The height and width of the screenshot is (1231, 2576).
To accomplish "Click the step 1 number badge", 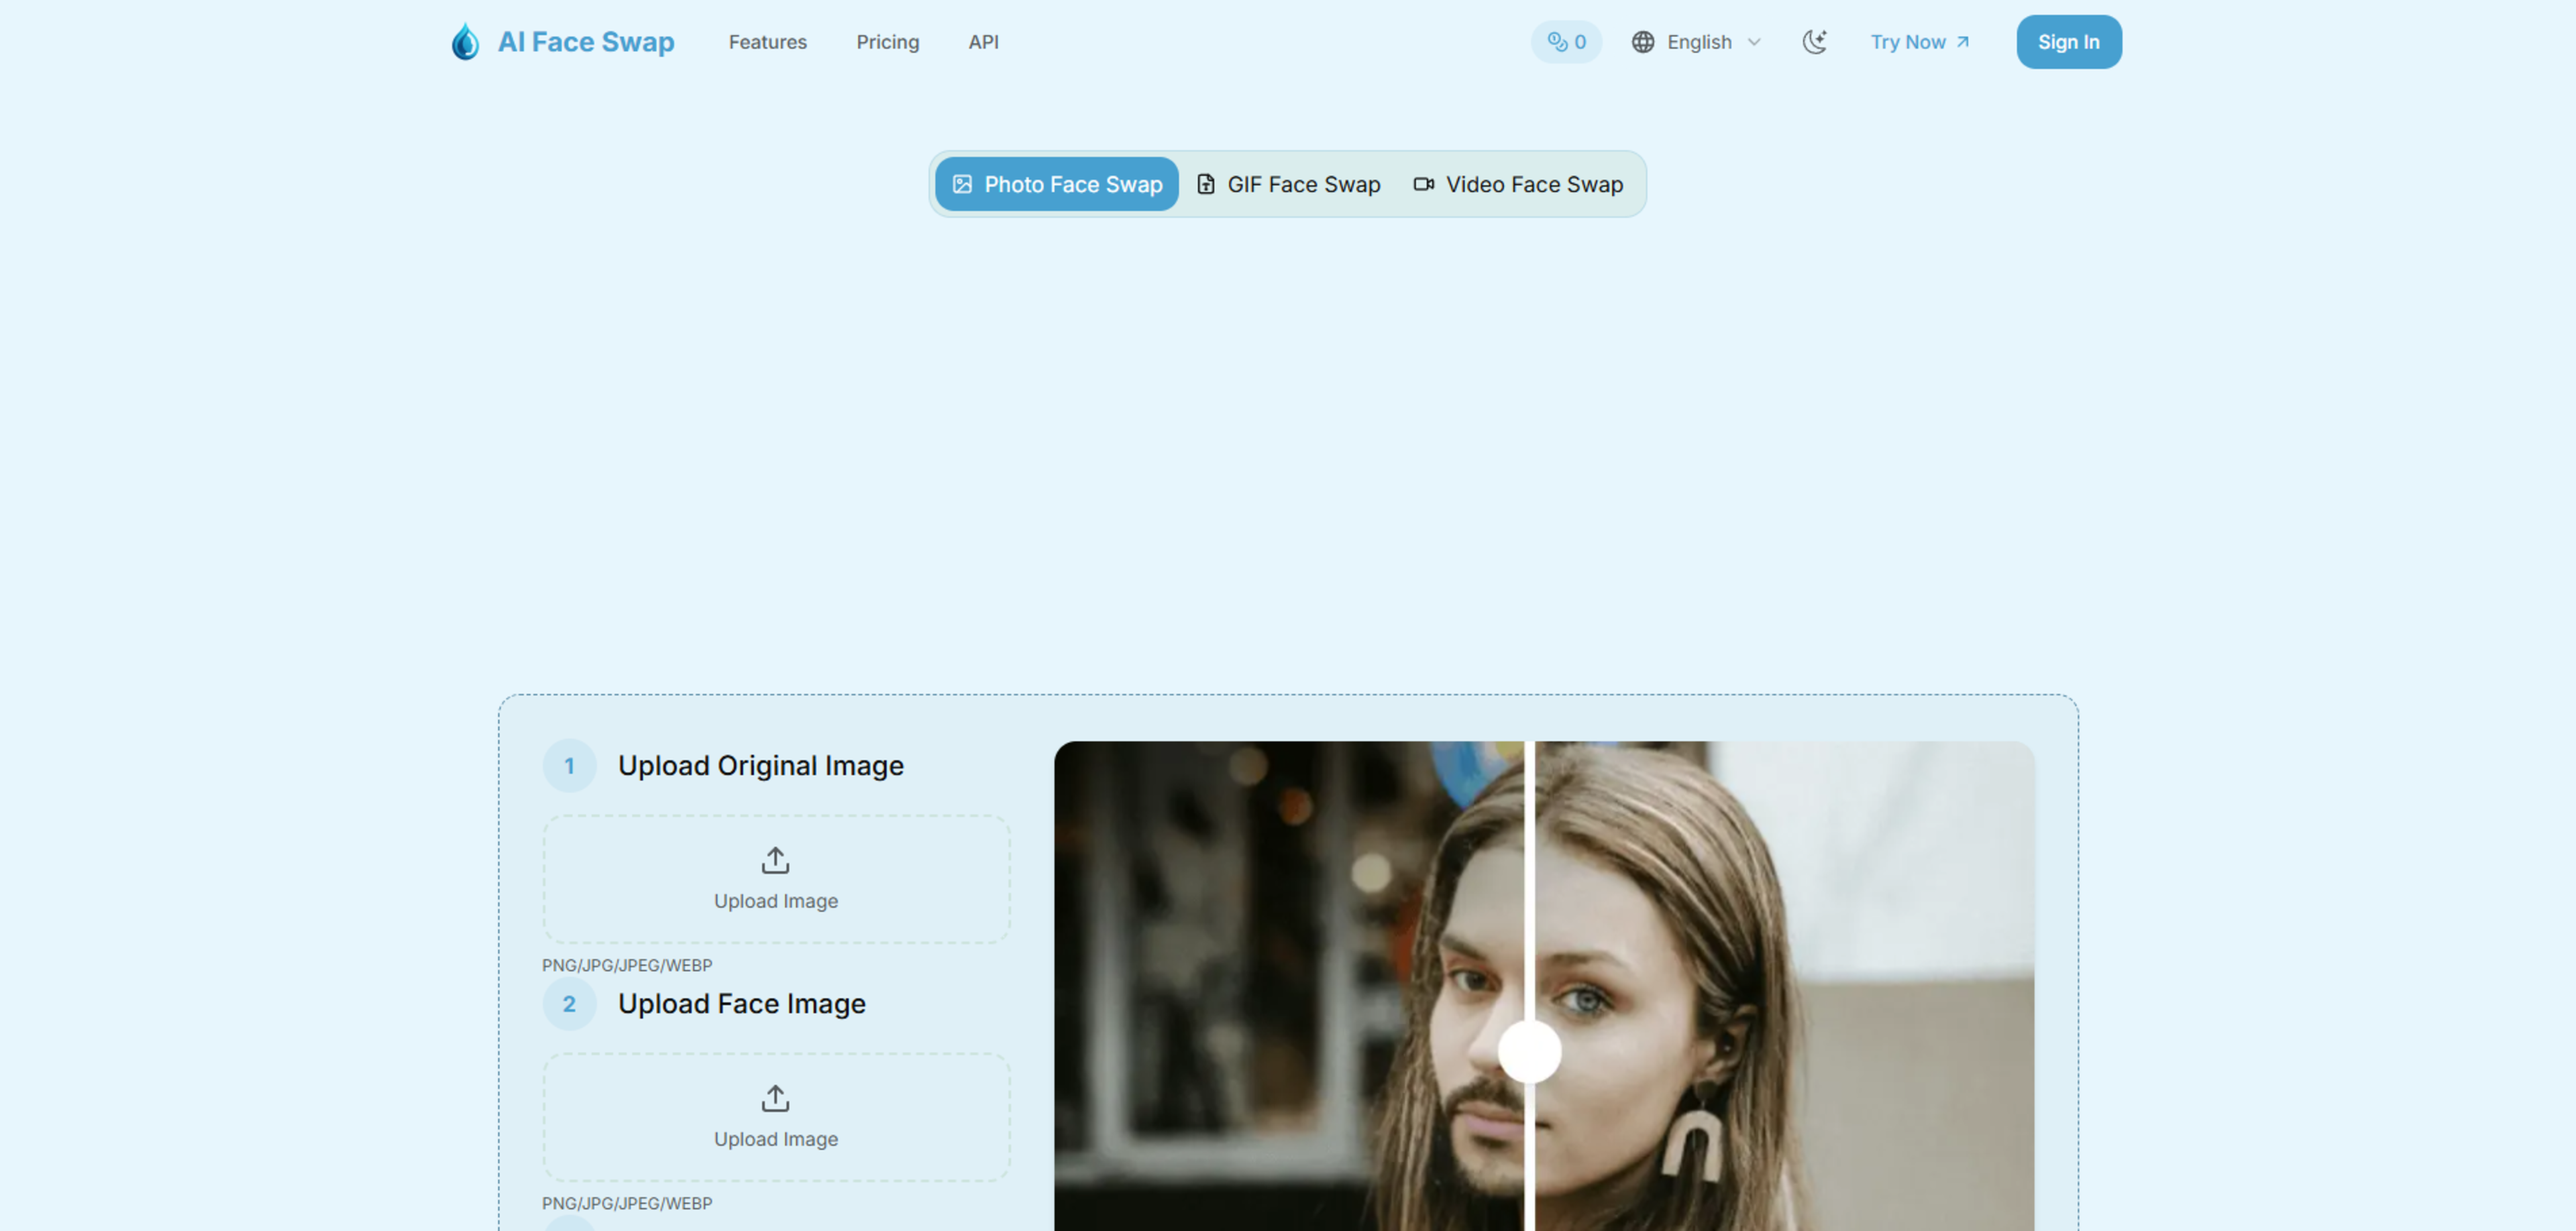I will (569, 766).
